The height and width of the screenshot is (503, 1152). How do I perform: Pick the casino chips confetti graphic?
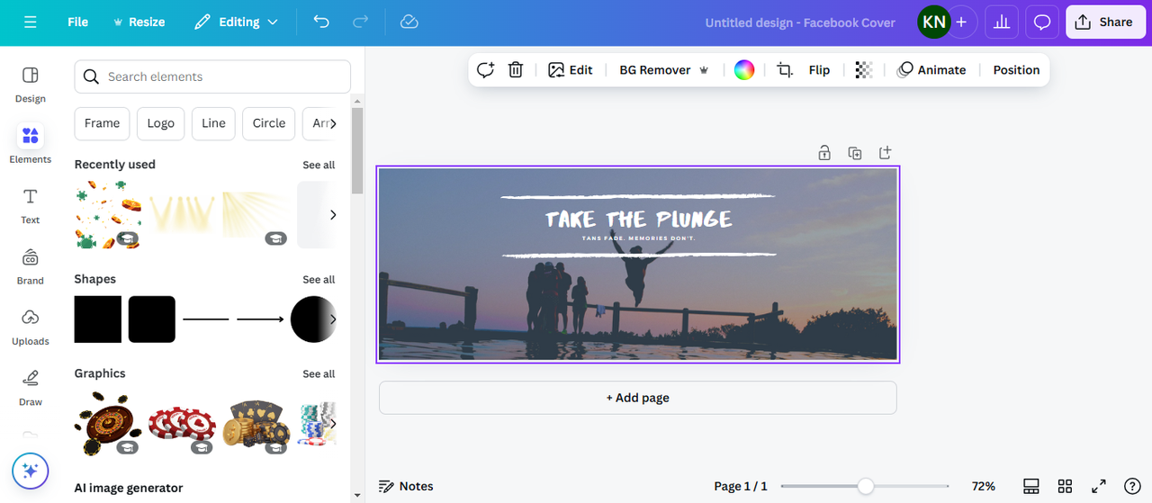pyautogui.click(x=108, y=214)
